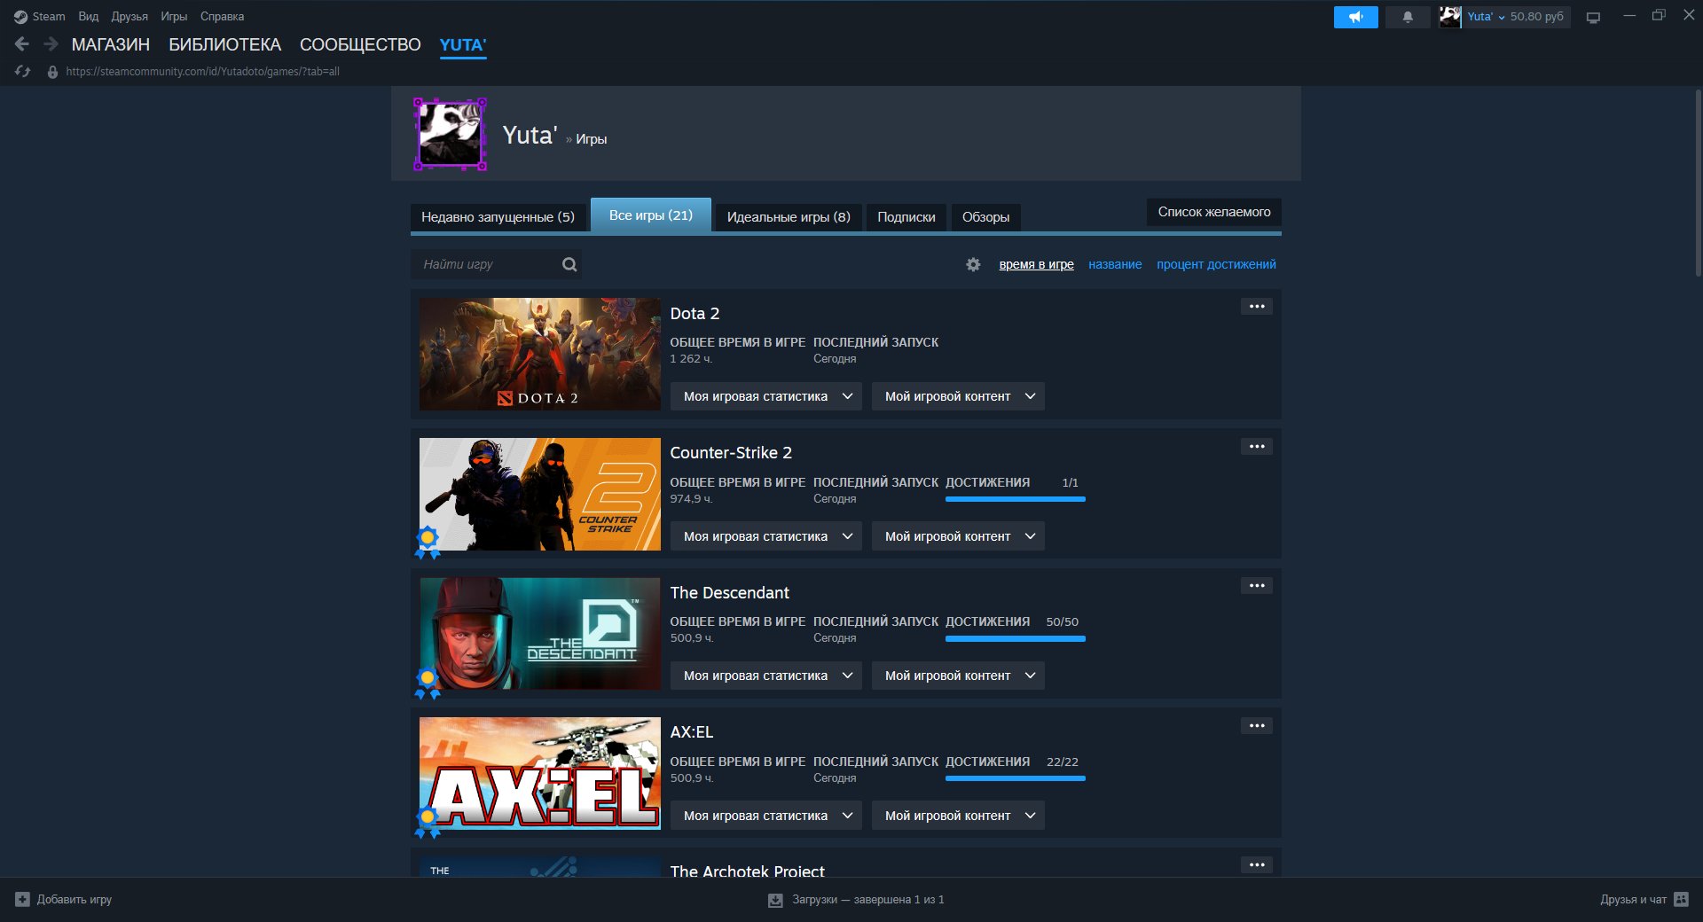
Task: Click perfect game badge on Counter-Strike 2
Action: pos(428,543)
